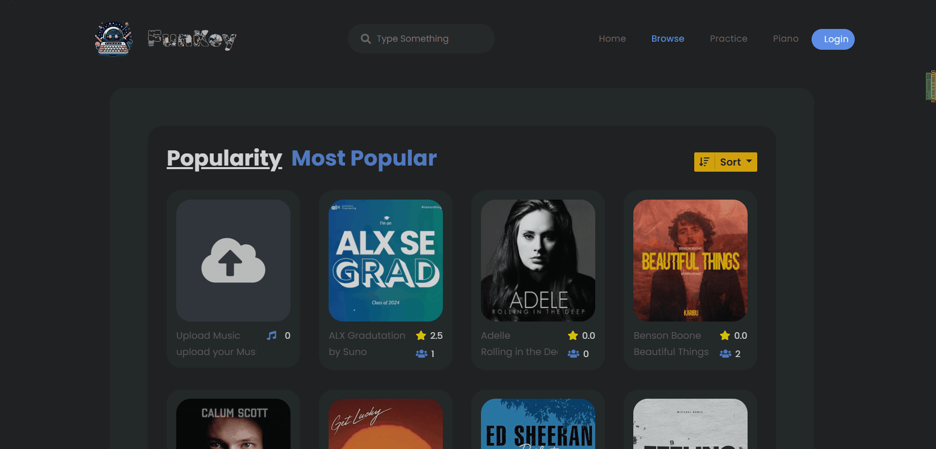
Task: Click the music note icon on Upload Music
Action: click(272, 336)
